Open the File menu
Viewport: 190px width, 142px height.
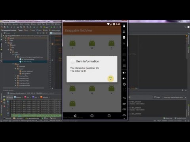point(2,24)
